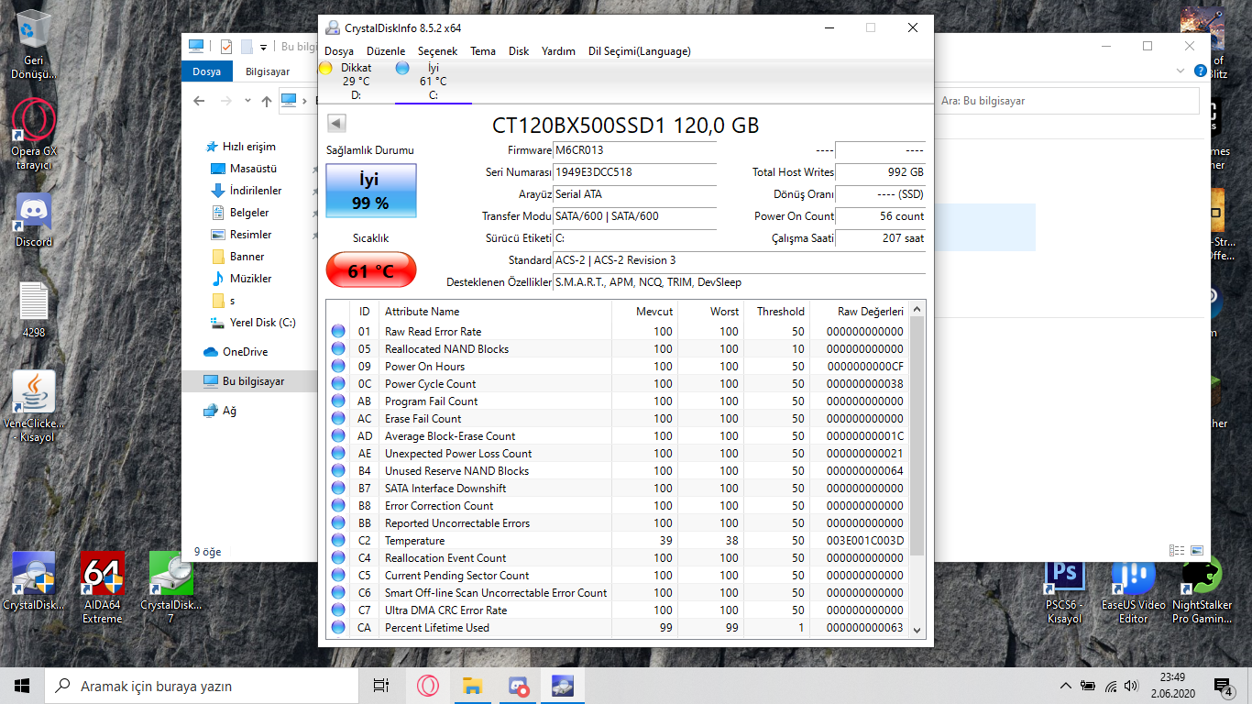The image size is (1252, 704).
Task: Open Opera GX from the taskbar
Action: (x=428, y=686)
